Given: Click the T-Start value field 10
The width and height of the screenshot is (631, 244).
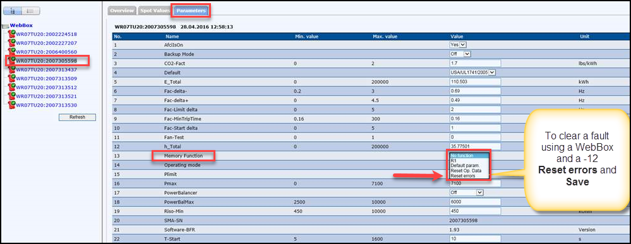Looking at the screenshot, I should tap(475, 239).
